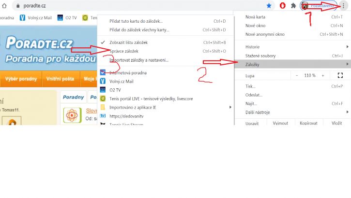Click Kopírovat in the edit row
The width and height of the screenshot is (351, 198).
(308, 123)
